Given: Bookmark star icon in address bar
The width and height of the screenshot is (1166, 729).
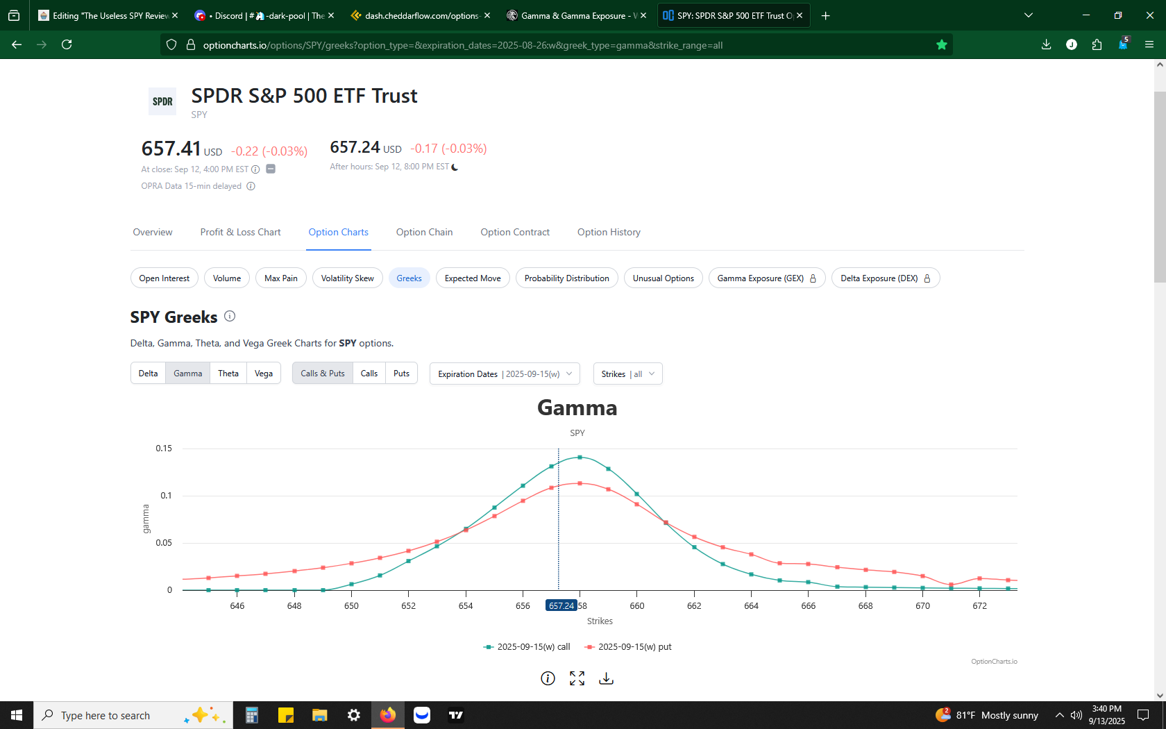Looking at the screenshot, I should coord(941,45).
